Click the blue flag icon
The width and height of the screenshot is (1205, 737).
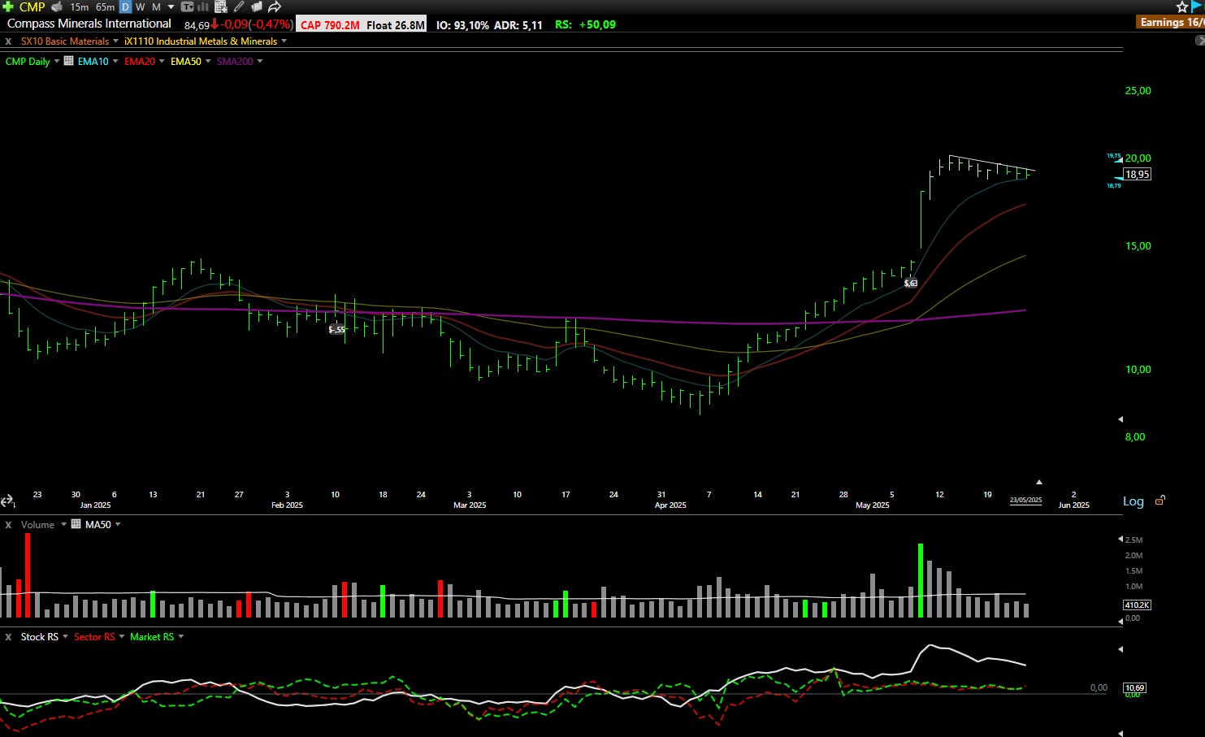click(x=1197, y=6)
